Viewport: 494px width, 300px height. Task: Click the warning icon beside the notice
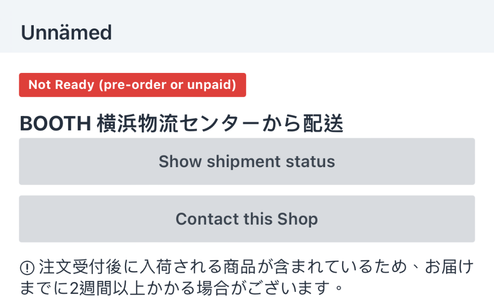27,268
